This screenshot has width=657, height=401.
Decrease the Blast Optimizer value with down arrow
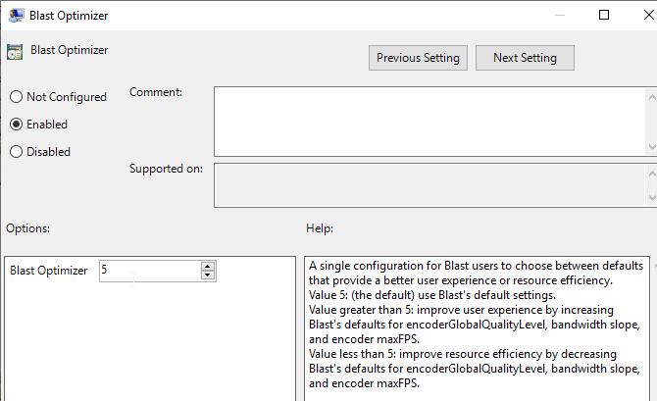point(208,276)
